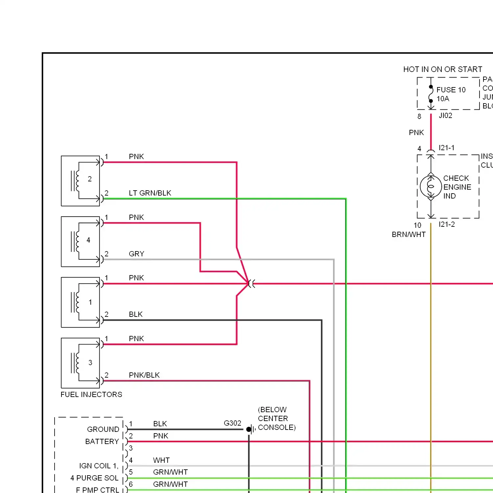The height and width of the screenshot is (493, 493).
Task: Click the "GROUND" terminal label
Action: 103,429
